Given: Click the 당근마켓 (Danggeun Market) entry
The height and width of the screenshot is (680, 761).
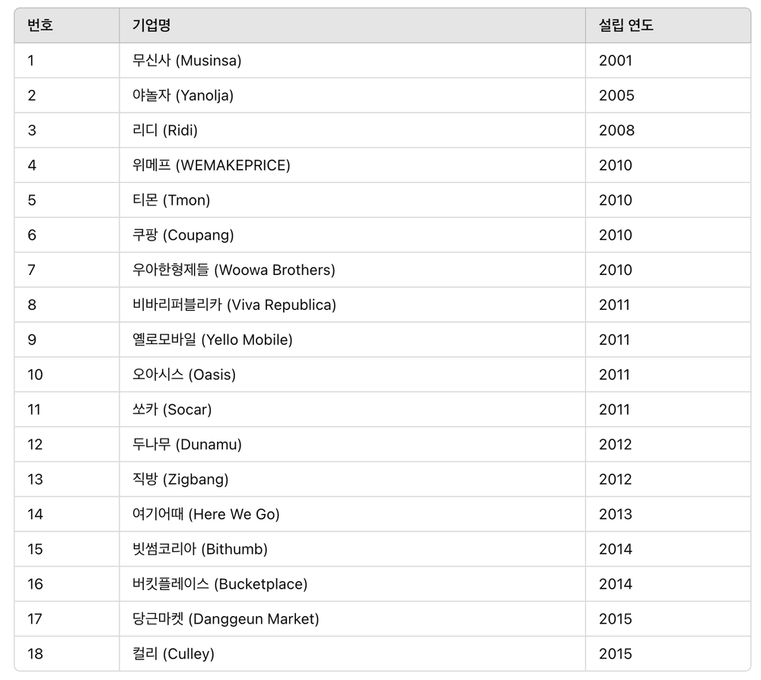Looking at the screenshot, I should tap(226, 619).
